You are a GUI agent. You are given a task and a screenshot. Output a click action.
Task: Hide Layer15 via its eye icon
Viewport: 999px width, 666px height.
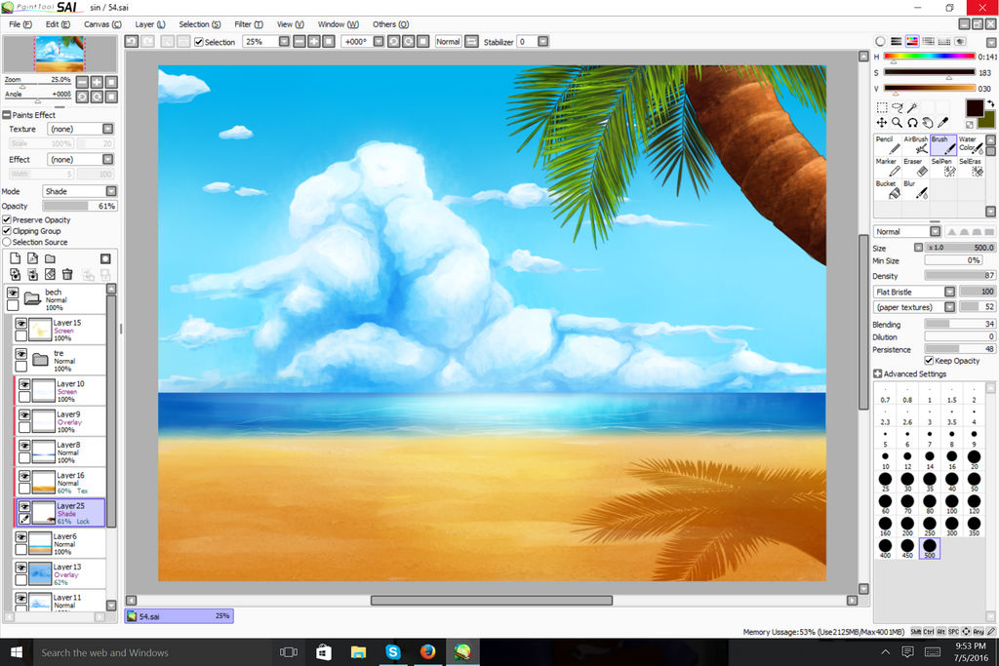[21, 324]
